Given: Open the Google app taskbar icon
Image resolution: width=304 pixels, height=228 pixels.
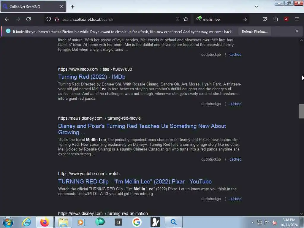Looking at the screenshot, I should pos(137,222).
